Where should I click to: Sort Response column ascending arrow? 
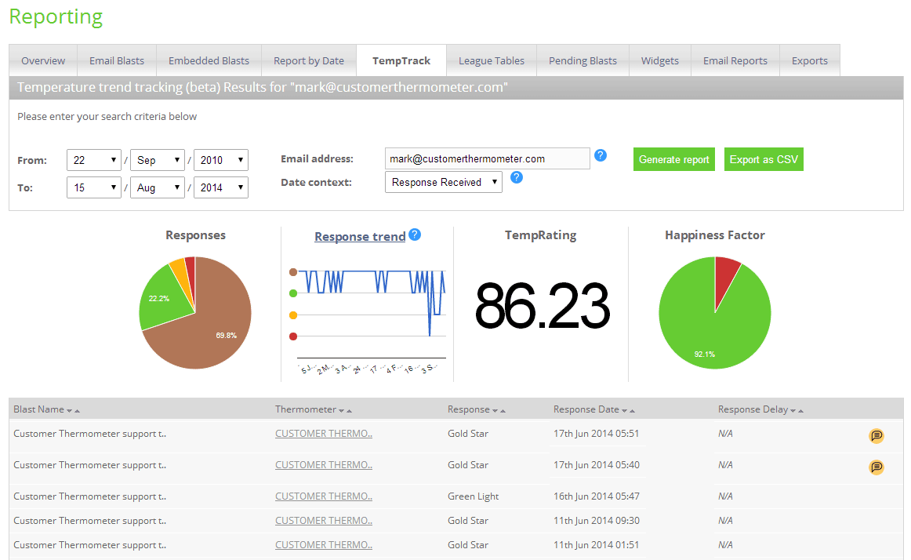pyautogui.click(x=503, y=410)
